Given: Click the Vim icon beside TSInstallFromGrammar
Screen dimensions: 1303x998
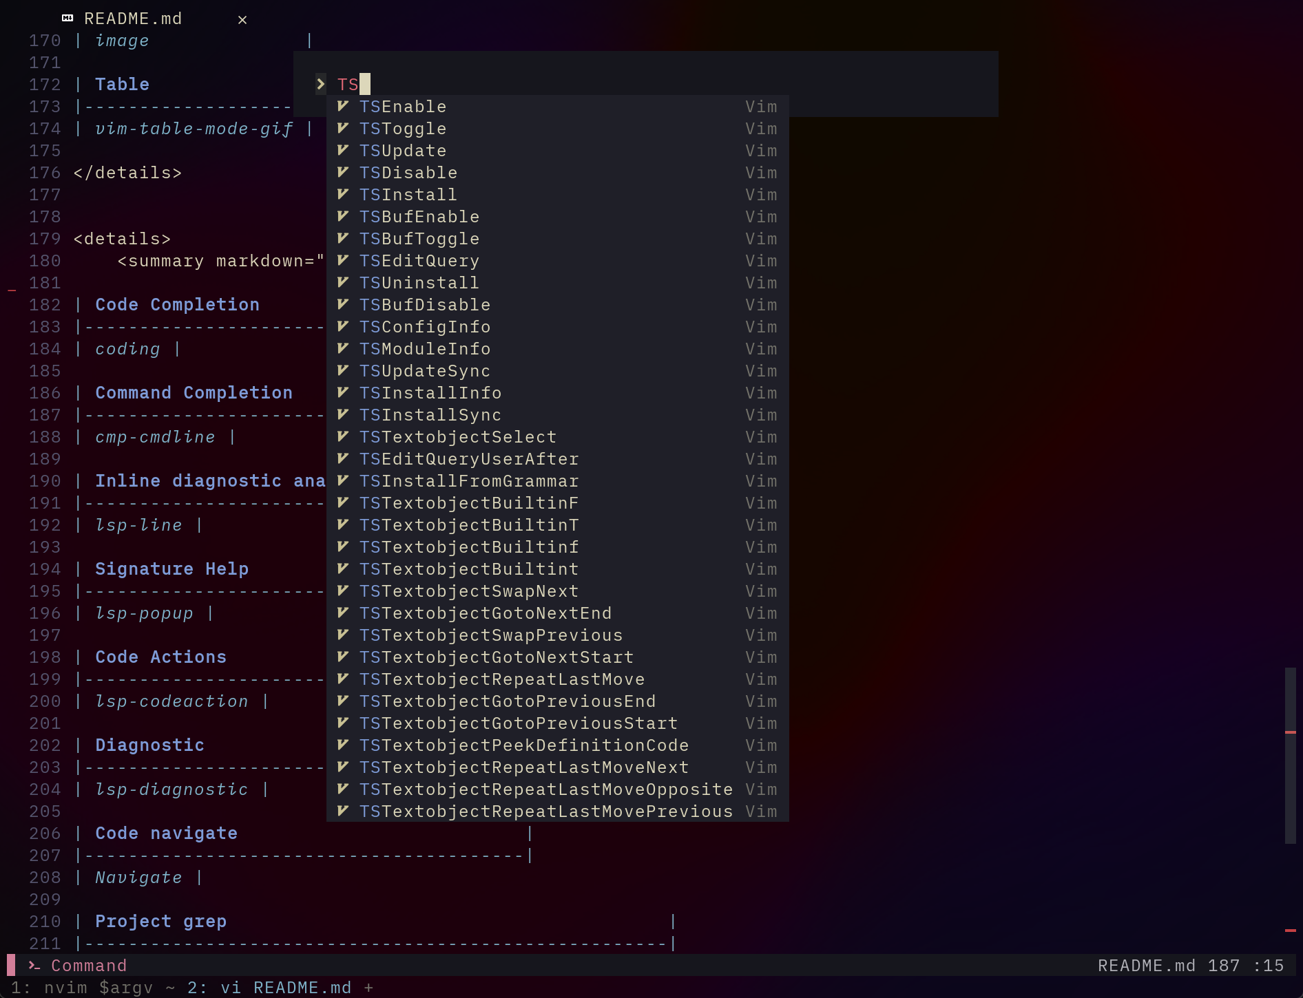Looking at the screenshot, I should coord(343,480).
